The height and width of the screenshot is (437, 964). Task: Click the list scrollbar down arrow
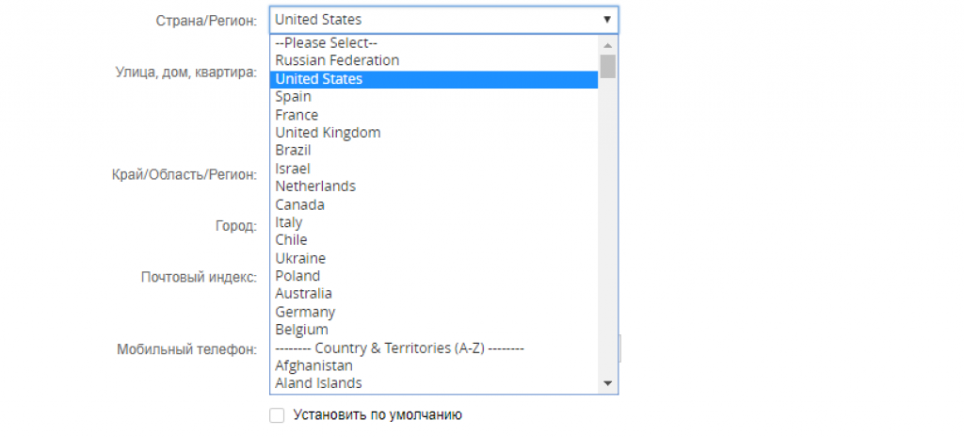click(607, 383)
